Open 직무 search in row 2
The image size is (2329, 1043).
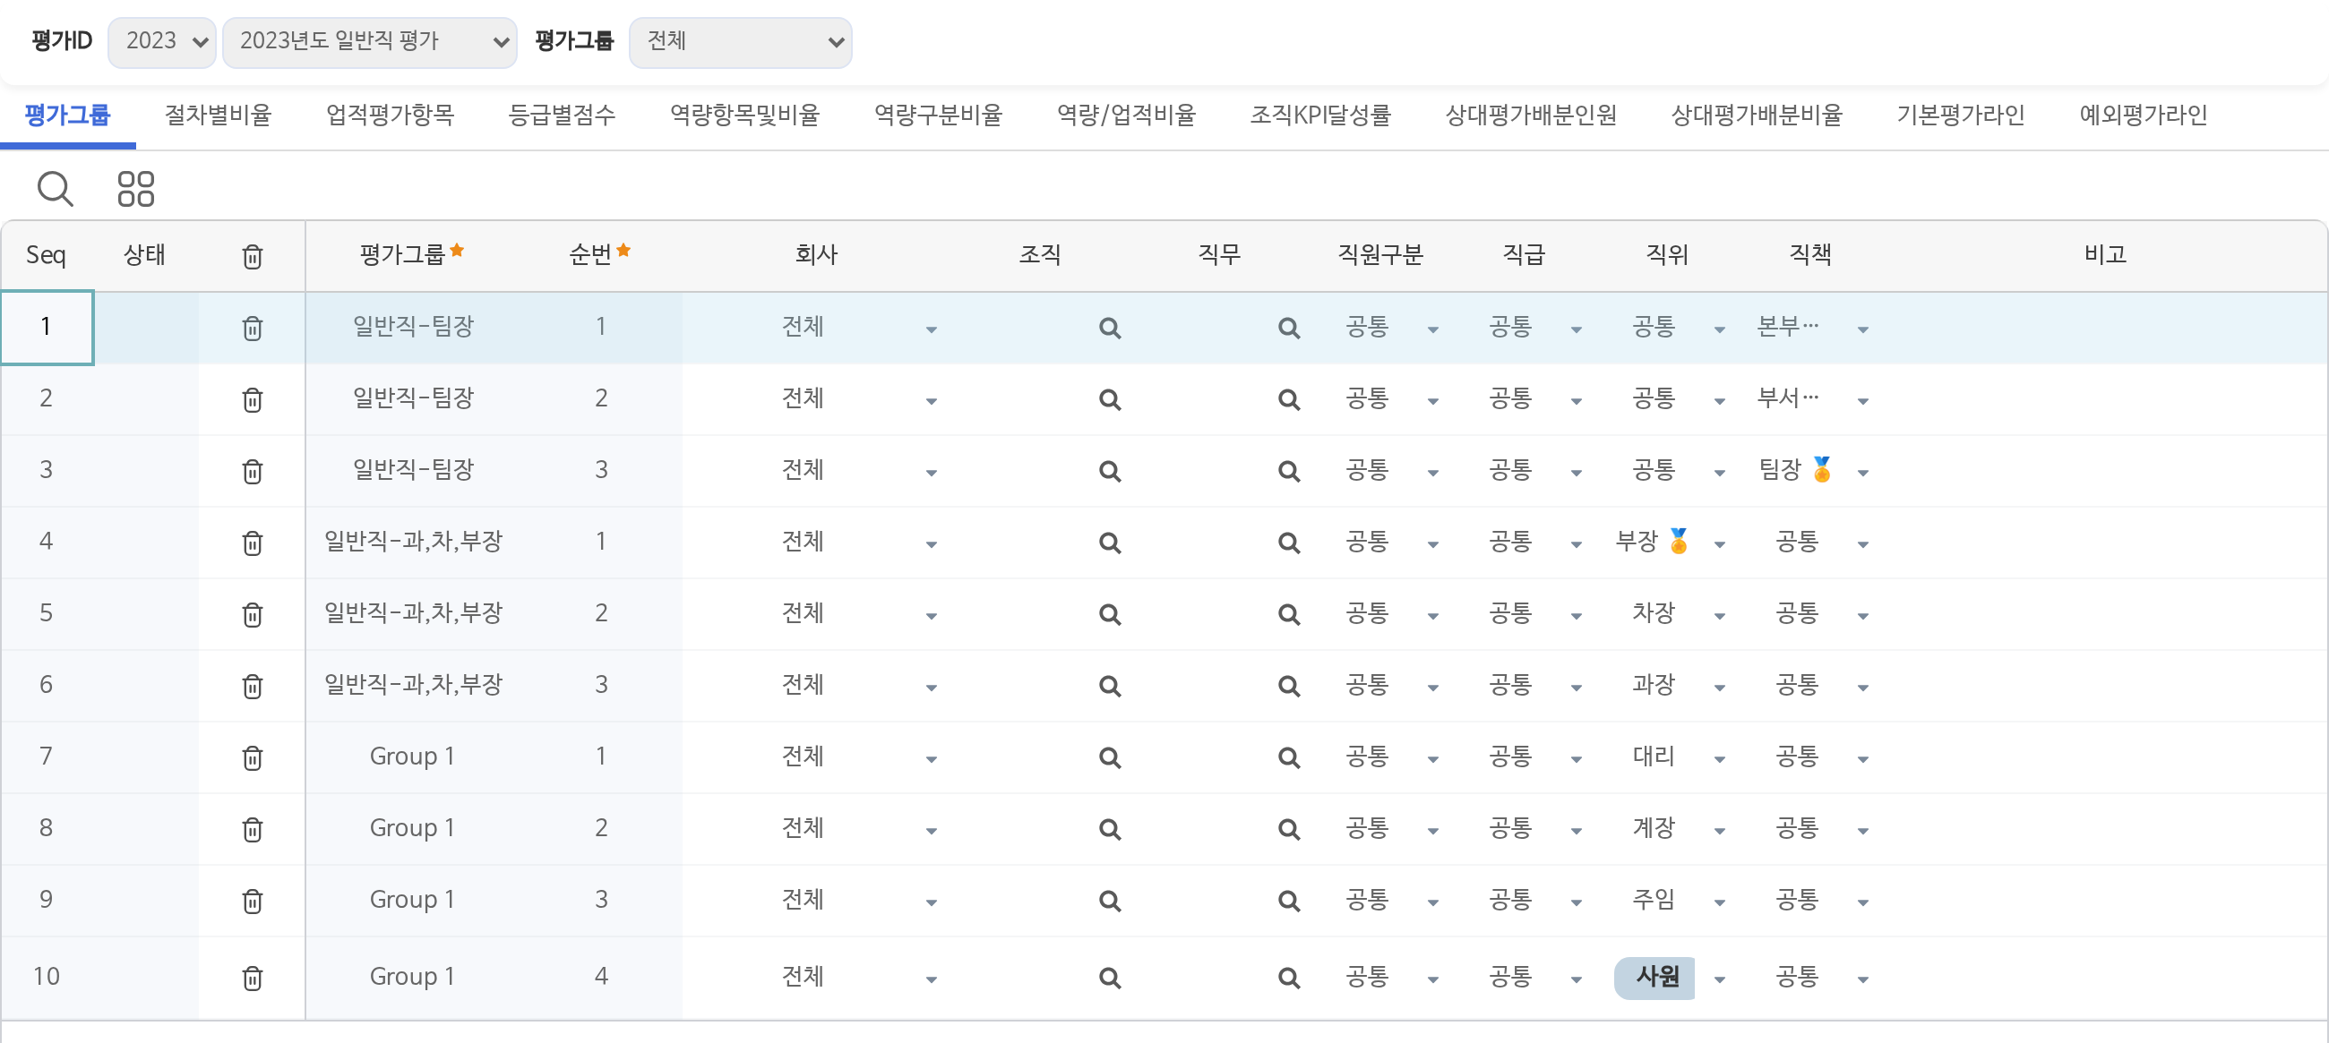point(1288,399)
